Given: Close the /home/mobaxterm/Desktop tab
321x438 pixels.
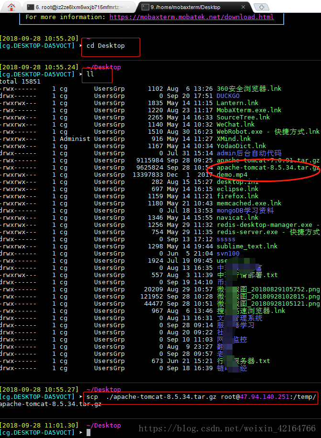Looking at the screenshot, I should coord(243,7).
